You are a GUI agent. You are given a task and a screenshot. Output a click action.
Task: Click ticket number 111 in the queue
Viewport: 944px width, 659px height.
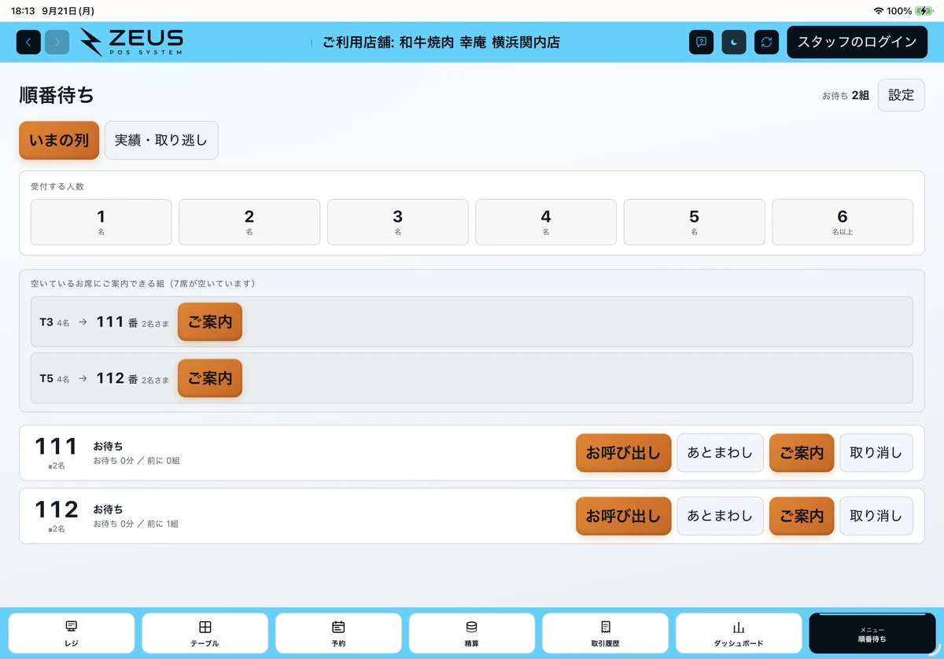[57, 447]
